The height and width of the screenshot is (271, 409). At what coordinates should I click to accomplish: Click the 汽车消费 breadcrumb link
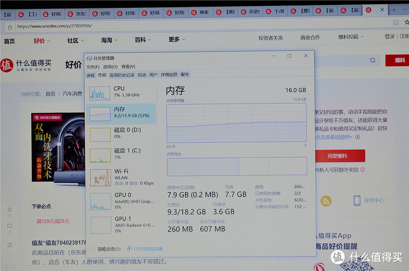click(72, 93)
